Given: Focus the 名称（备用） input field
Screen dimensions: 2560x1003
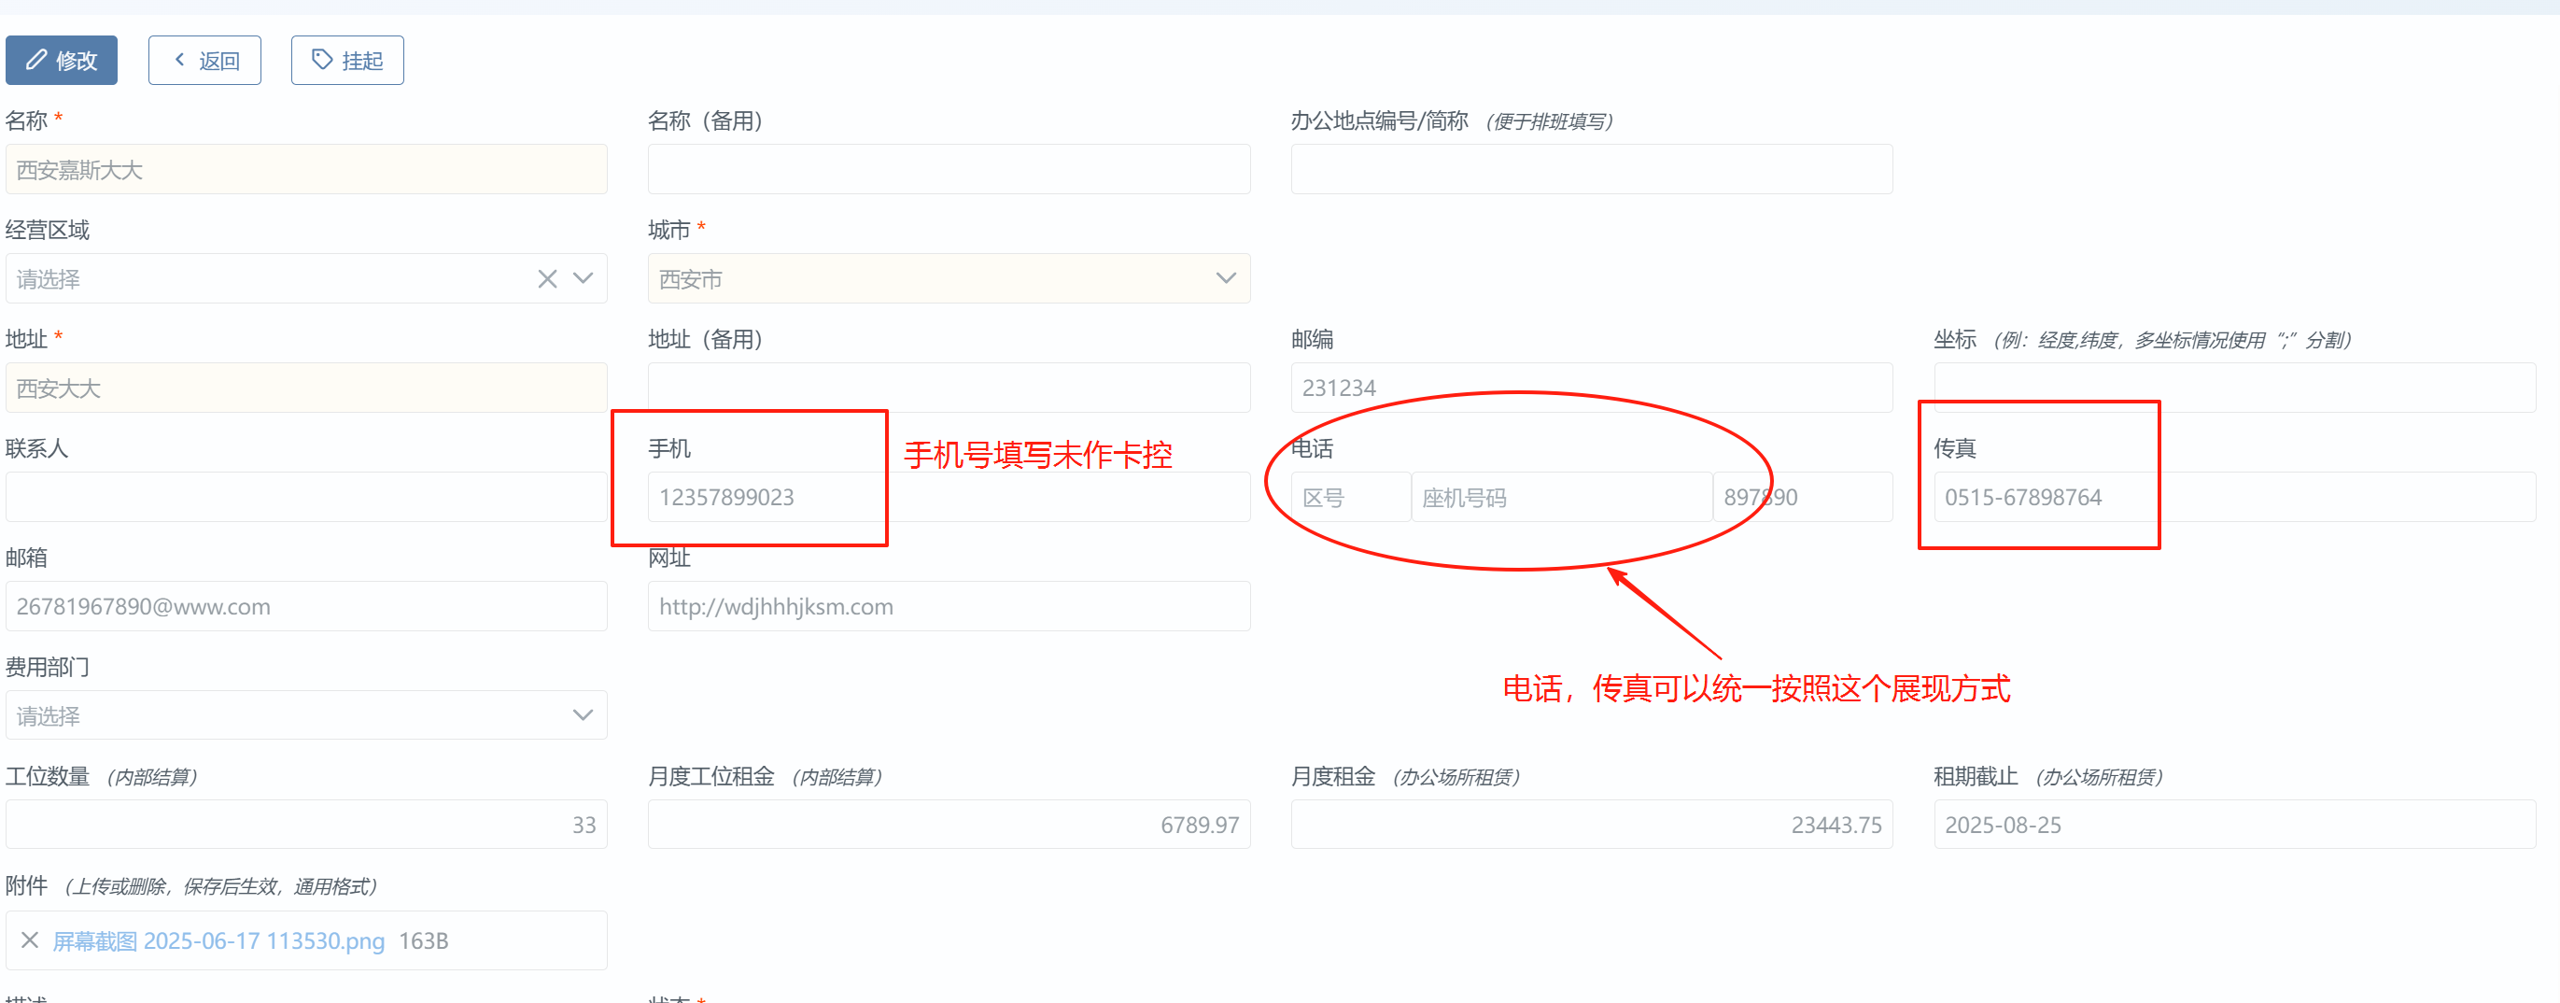Looking at the screenshot, I should tap(948, 170).
